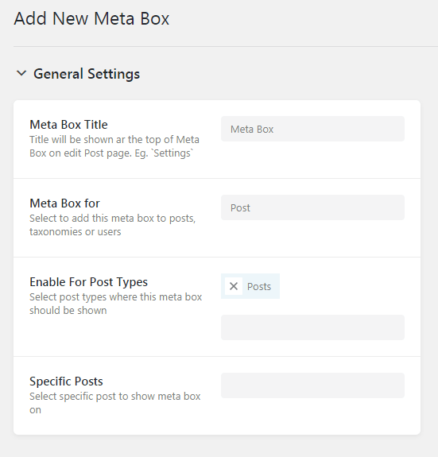This screenshot has width=438, height=457.
Task: Click the Specific Posts label
Action: tap(66, 381)
